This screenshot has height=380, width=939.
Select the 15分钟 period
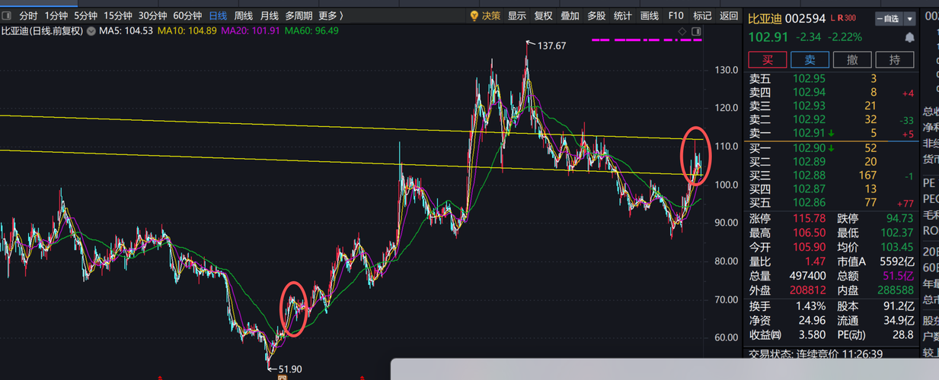click(x=118, y=15)
